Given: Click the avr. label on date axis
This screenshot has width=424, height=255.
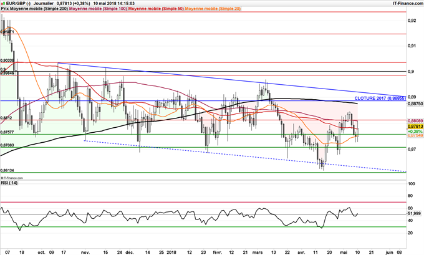Looking at the screenshot, I should 300,253.
